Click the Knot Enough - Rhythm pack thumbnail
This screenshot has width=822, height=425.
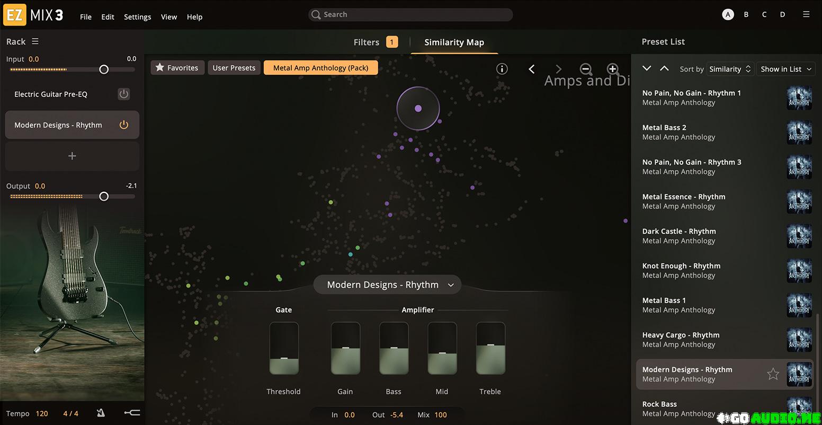click(x=799, y=270)
